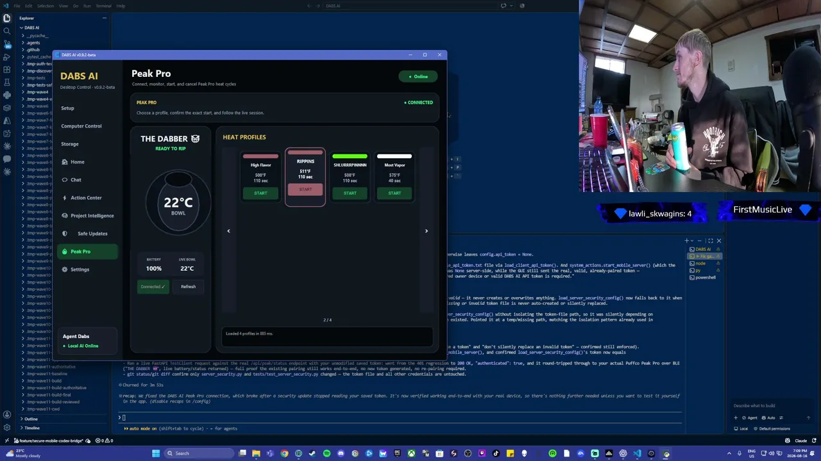Click the Describe what to build input
Image resolution: width=821 pixels, height=461 pixels.
(772, 406)
